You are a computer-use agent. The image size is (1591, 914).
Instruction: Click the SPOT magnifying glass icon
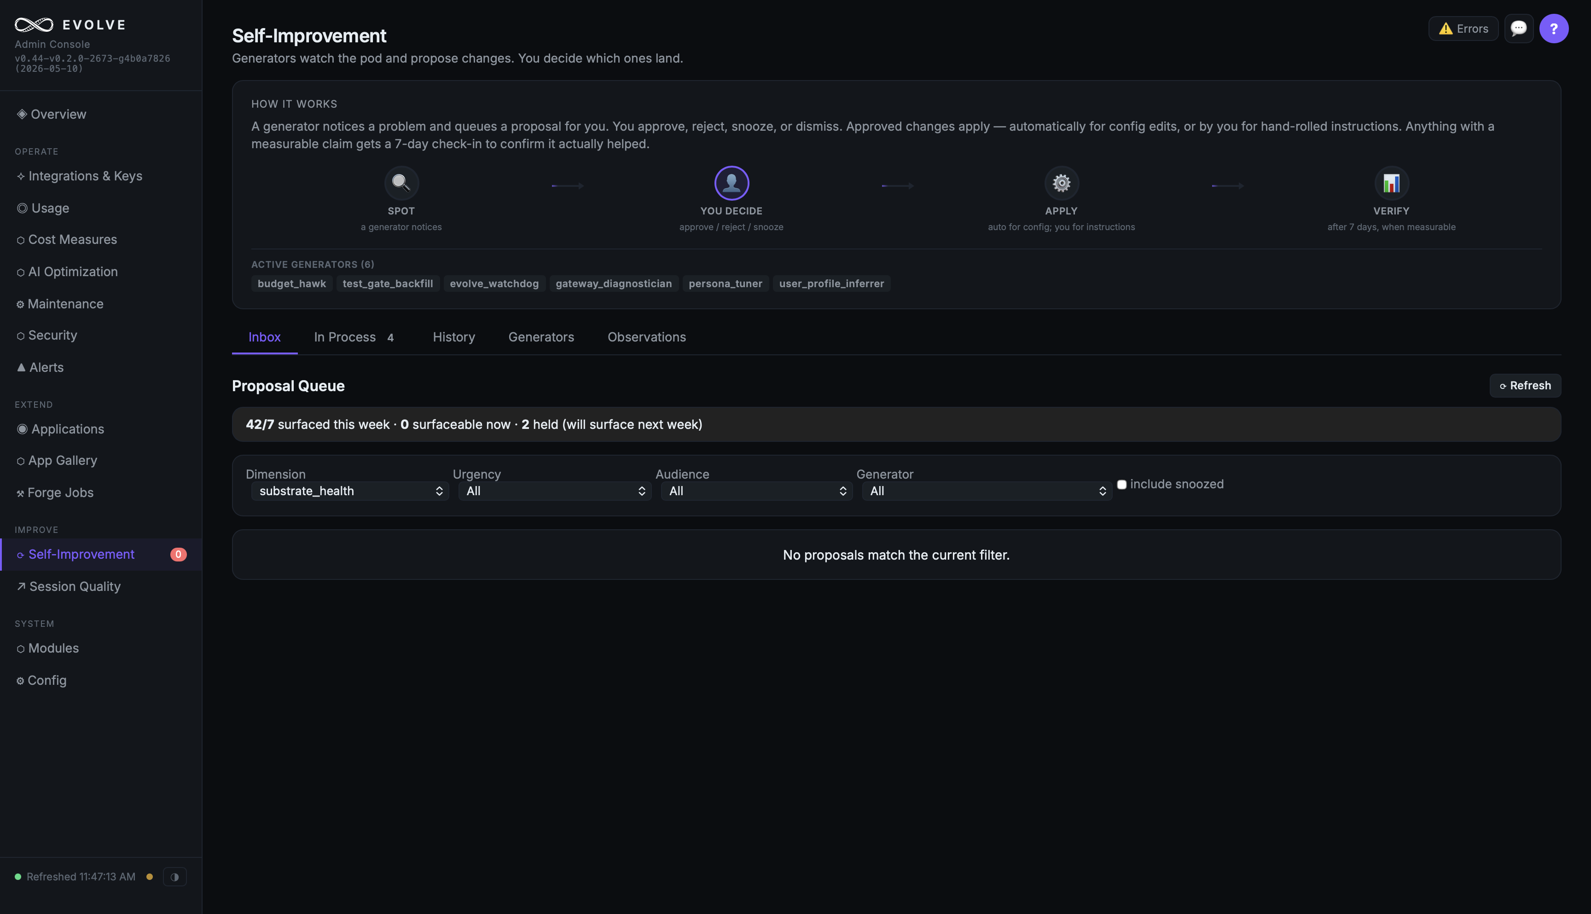point(401,183)
